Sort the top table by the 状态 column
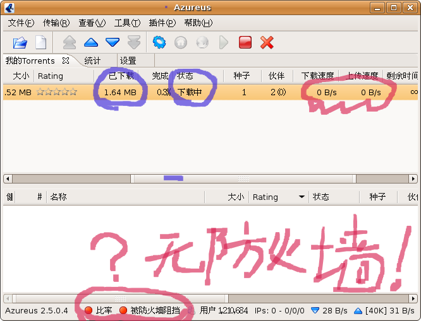This screenshot has width=421, height=321. [198, 76]
